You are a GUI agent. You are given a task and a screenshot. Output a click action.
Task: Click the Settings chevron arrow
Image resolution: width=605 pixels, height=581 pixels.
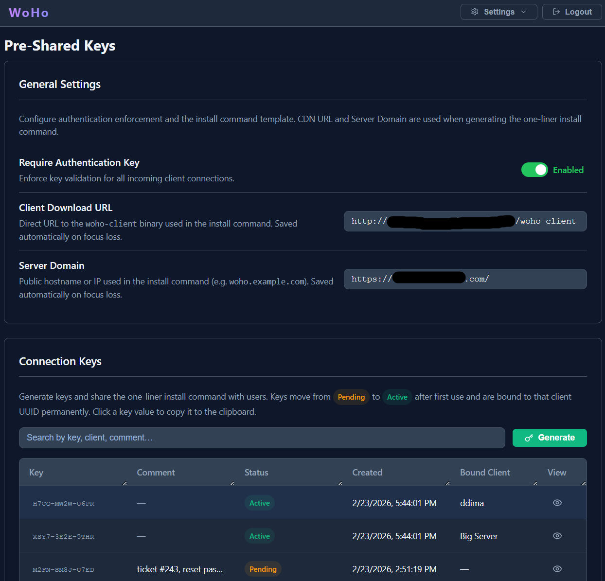click(524, 12)
